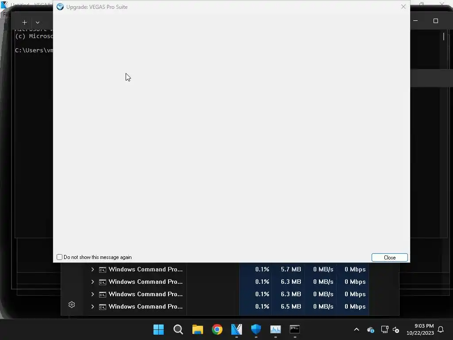
Task: Add a new terminal tab with plus button
Action: (25, 22)
